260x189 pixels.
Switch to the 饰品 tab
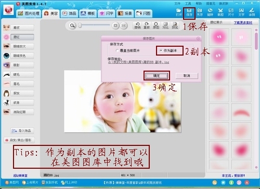[x=69, y=14]
